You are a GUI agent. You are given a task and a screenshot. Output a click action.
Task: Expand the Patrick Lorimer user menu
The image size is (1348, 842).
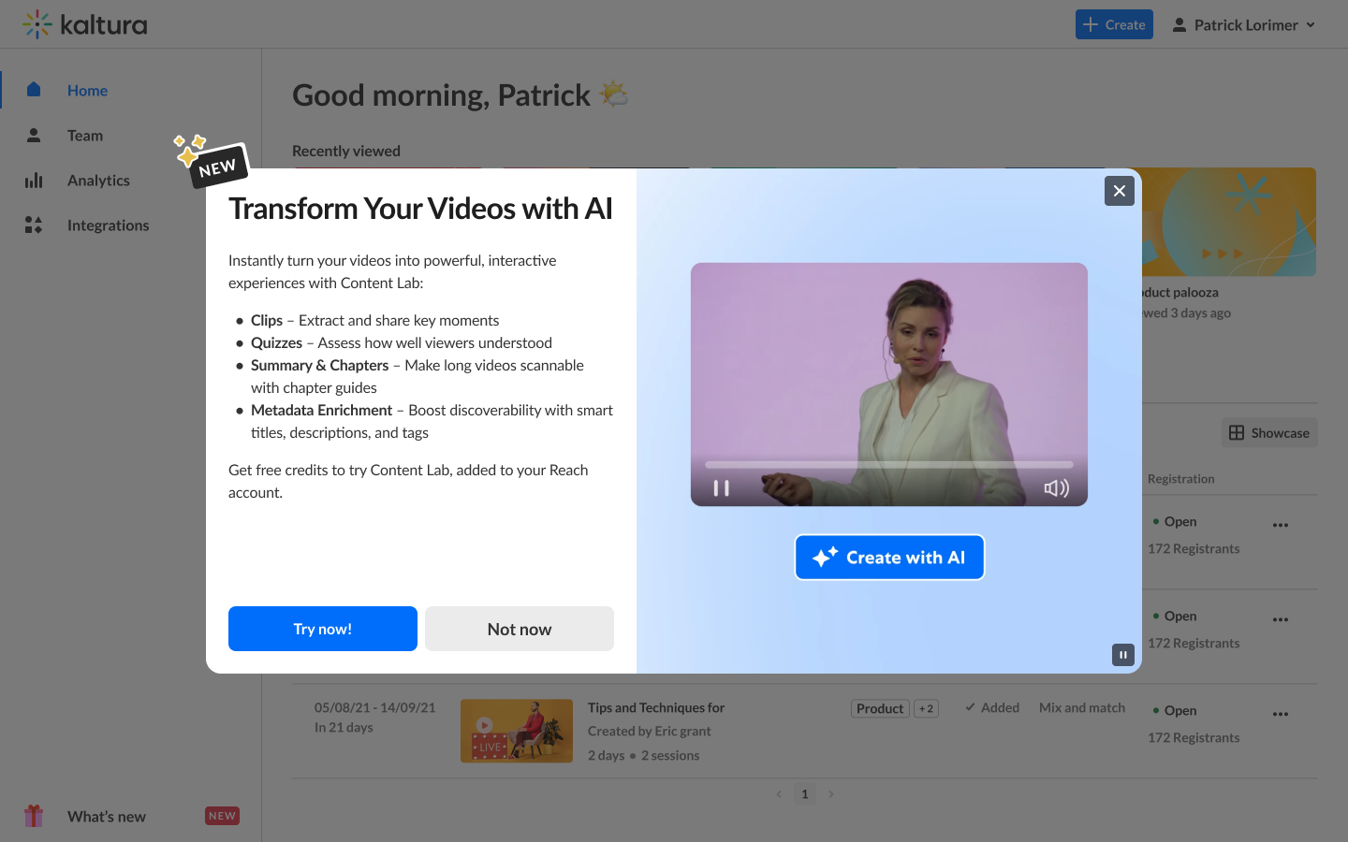(1244, 24)
